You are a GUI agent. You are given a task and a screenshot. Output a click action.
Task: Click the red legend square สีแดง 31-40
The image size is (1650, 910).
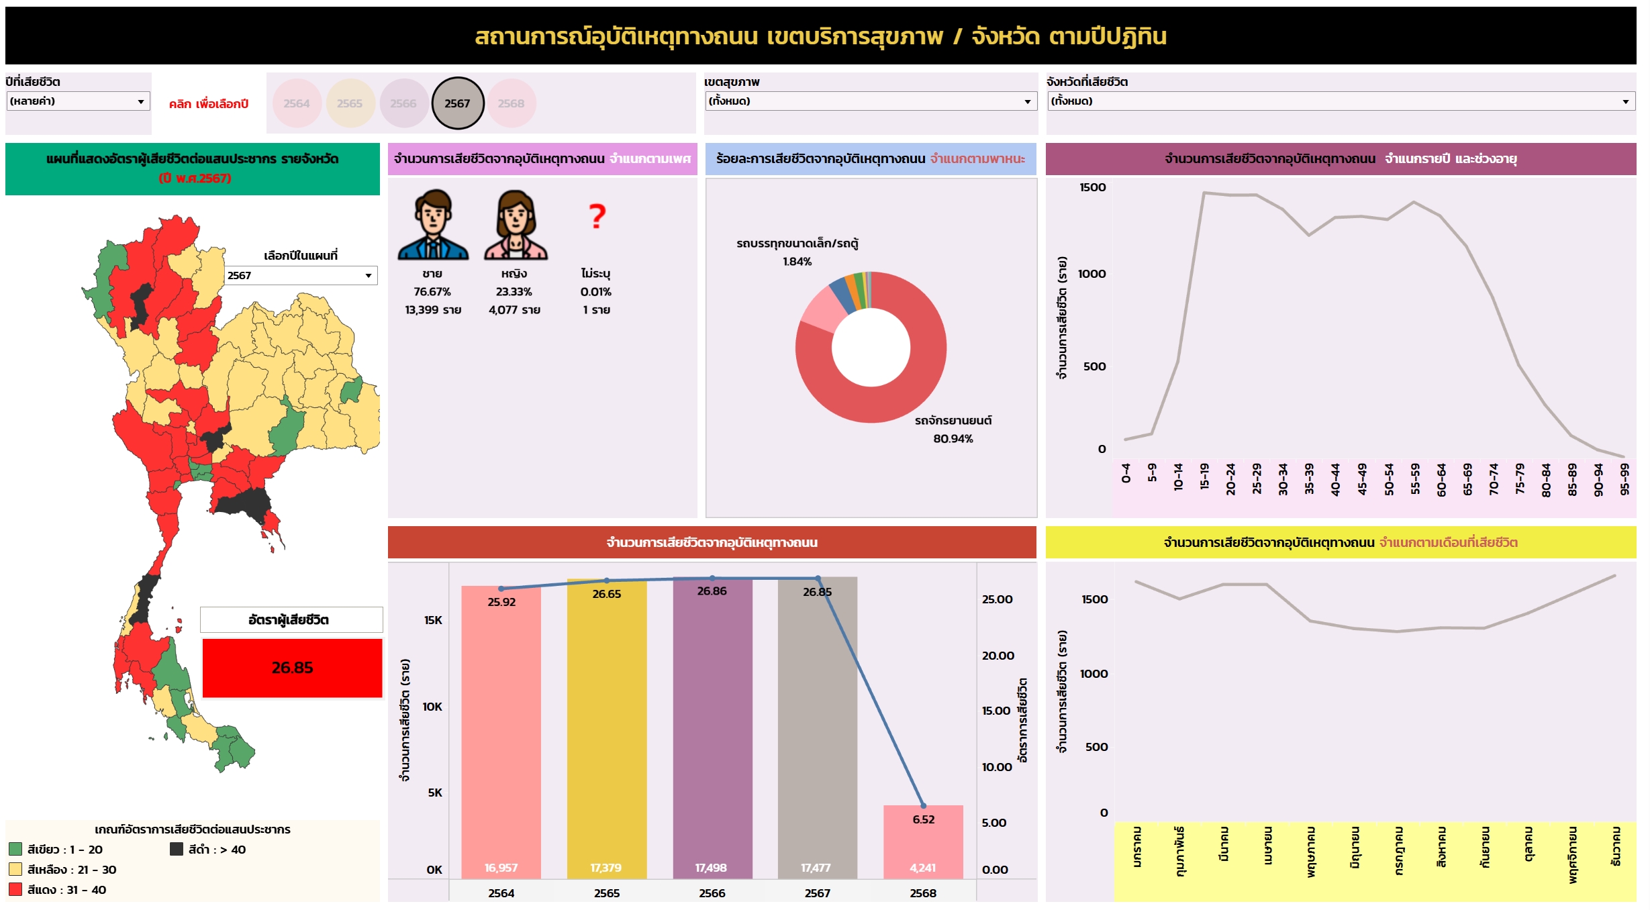coord(15,890)
